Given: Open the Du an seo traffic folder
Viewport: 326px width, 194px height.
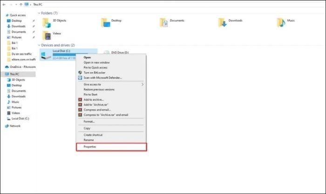Looking at the screenshot, I should click(21, 54).
